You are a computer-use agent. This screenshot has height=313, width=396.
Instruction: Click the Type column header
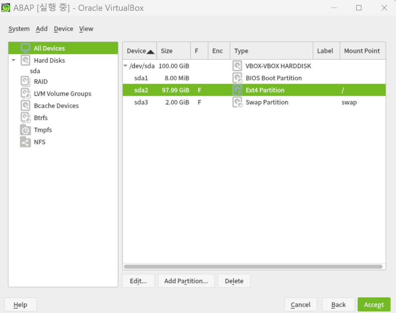tap(272, 51)
